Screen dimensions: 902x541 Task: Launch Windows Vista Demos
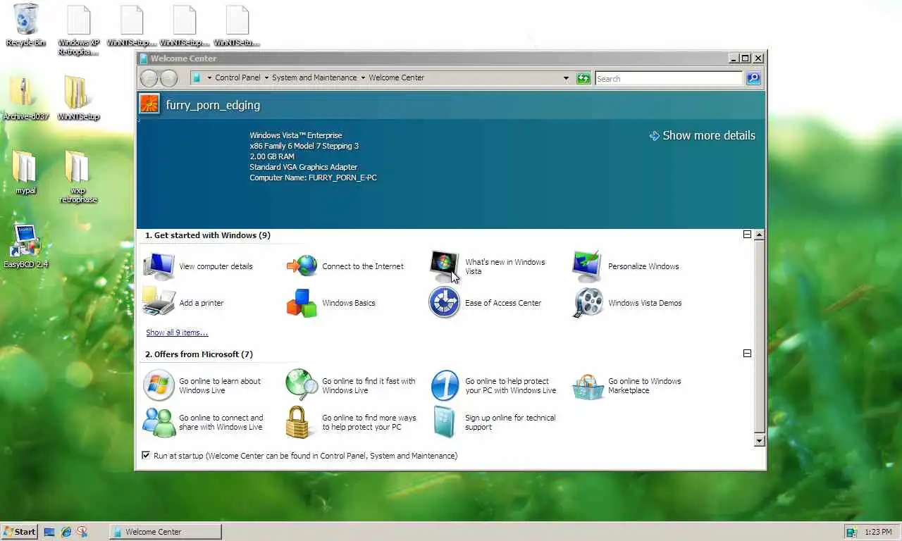coord(627,303)
